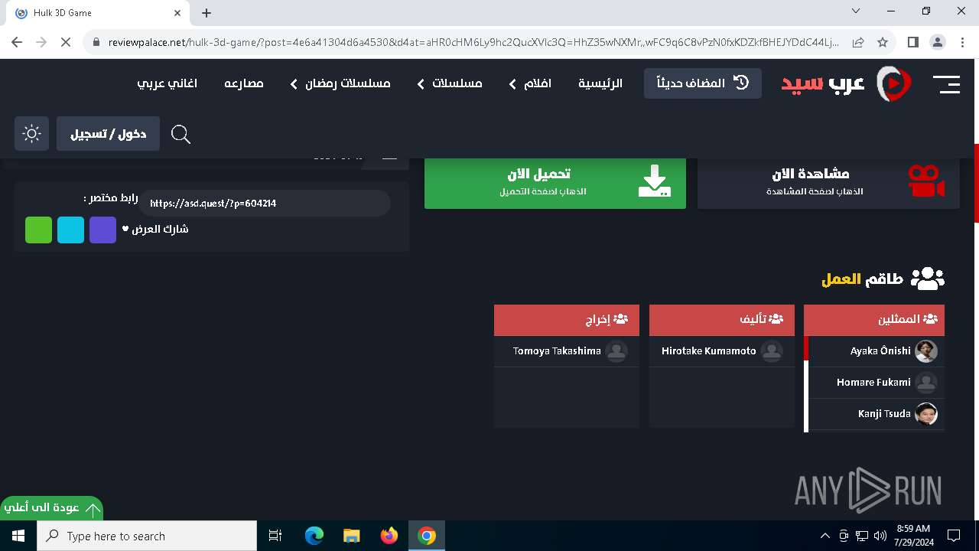Open the wrestling link (مصارعه)
The image size is (979, 551).
pyautogui.click(x=244, y=83)
